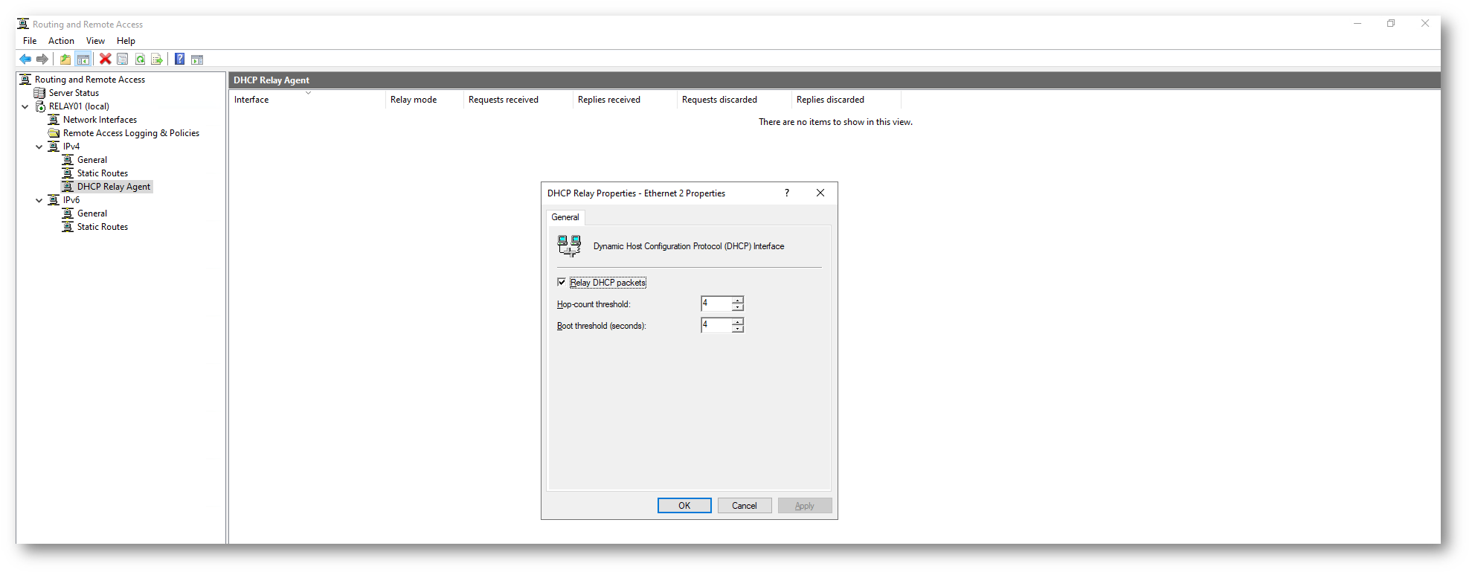Click the Hop-count threshold input field

(x=716, y=303)
